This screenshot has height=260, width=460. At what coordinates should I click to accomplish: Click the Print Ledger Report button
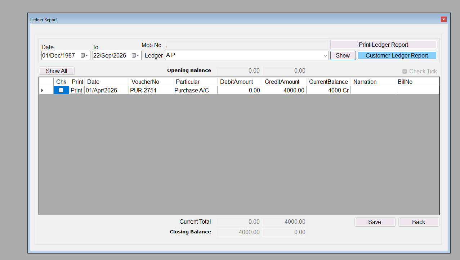pos(384,45)
